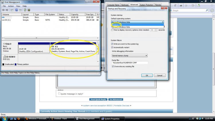Choose Microsoft Windows Vista in the dropdown list

(x=137, y=27)
